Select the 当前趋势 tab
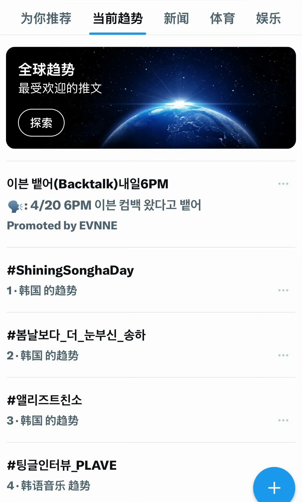The image size is (302, 502). [118, 19]
